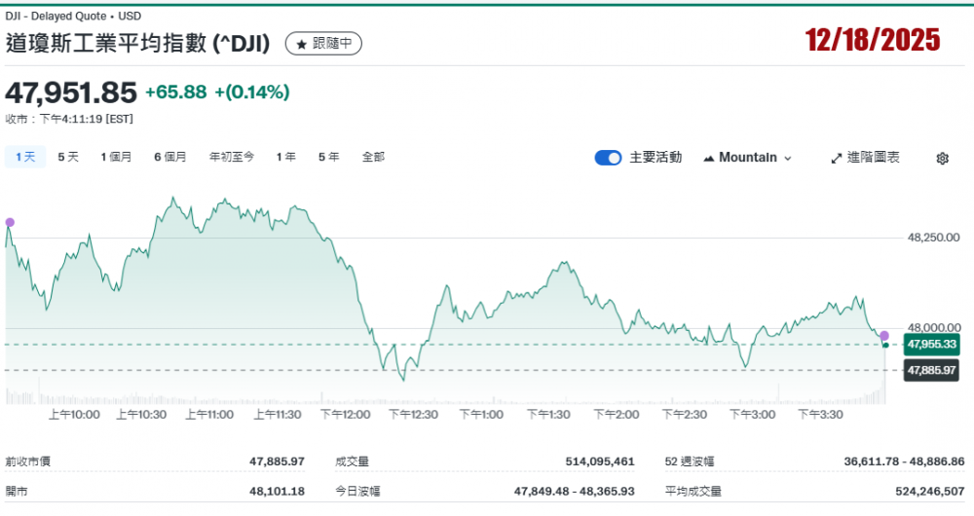The image size is (974, 516).
Task: Click purple event marker at chart end
Action: (884, 336)
